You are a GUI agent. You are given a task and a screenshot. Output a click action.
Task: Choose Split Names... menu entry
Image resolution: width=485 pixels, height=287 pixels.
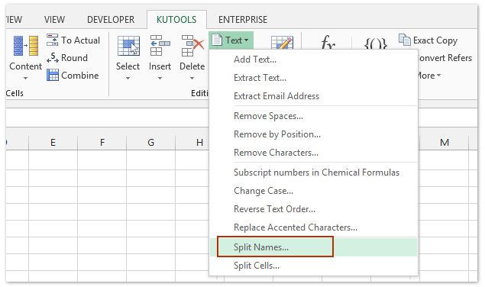point(313,247)
